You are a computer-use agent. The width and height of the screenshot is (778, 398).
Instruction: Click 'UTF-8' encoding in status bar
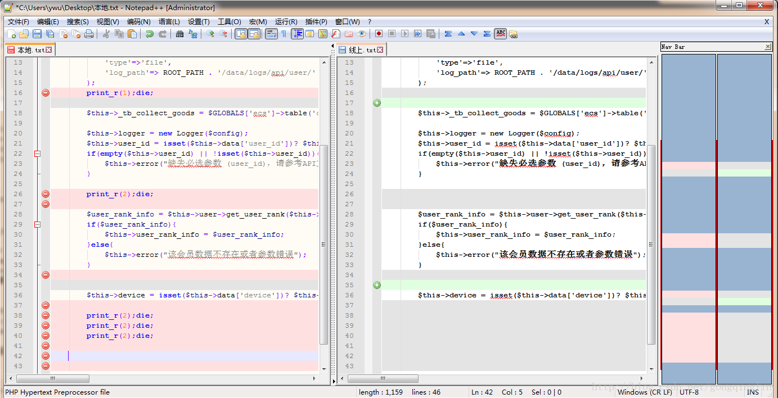pos(689,392)
